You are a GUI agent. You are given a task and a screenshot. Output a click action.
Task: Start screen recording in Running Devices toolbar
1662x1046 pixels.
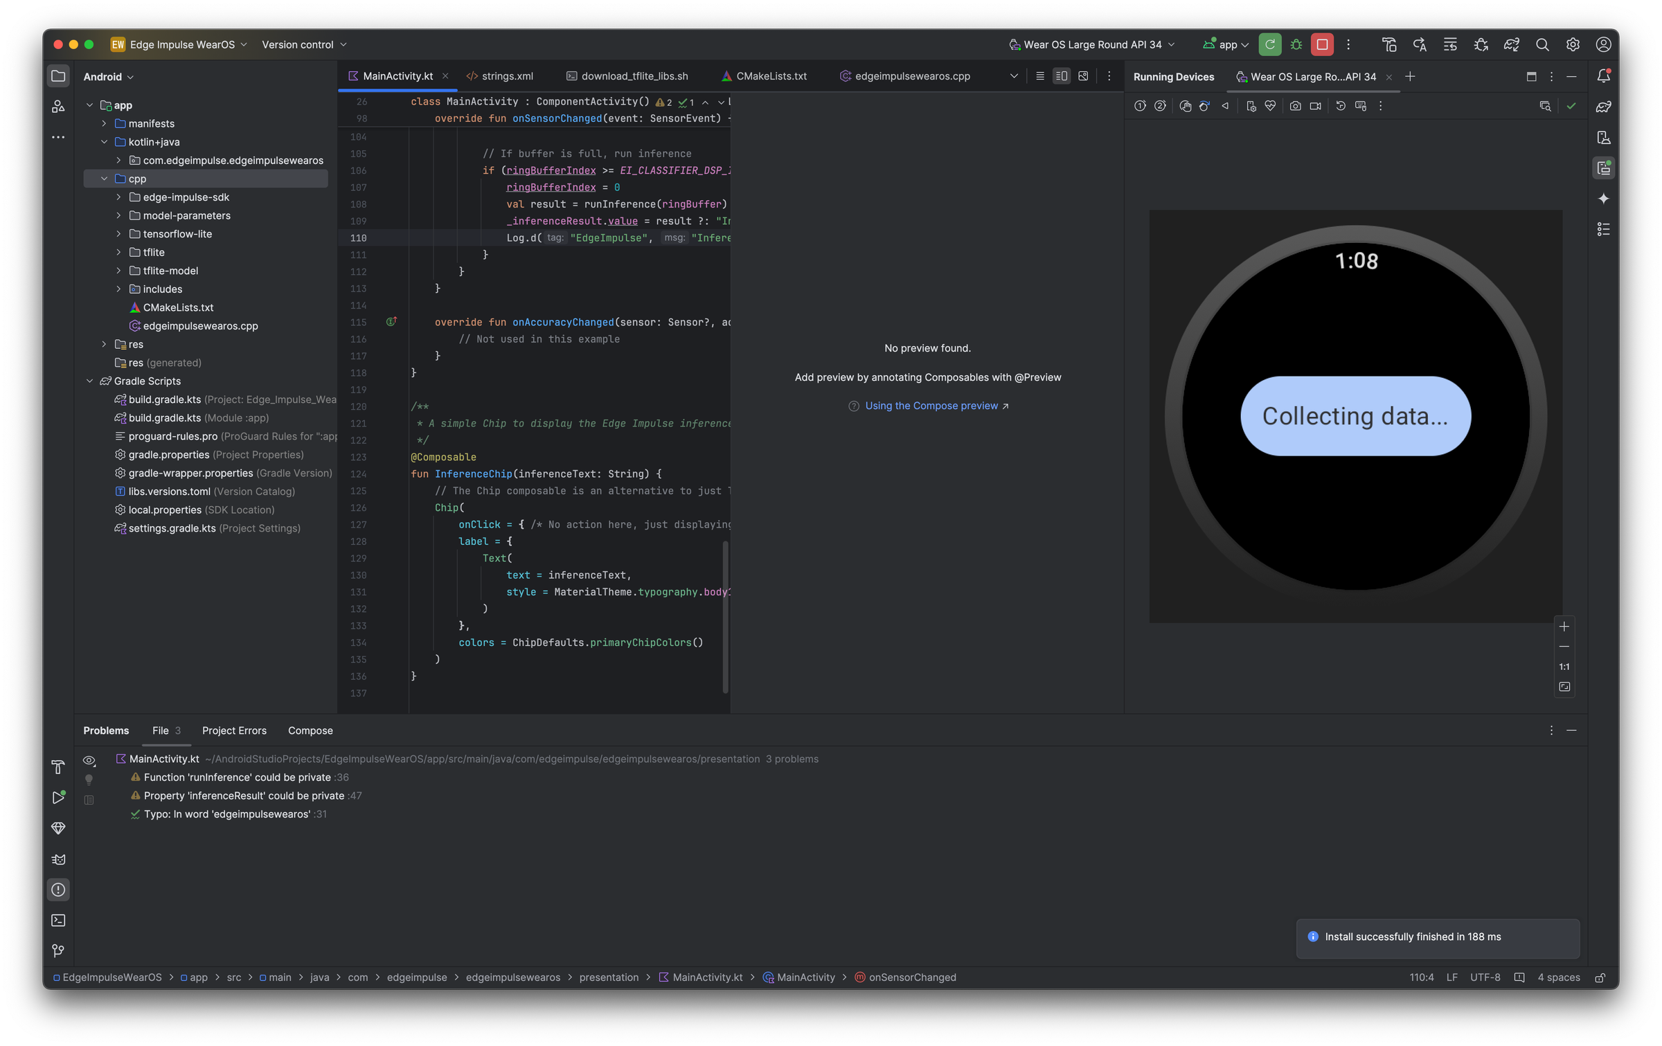[x=1315, y=105]
